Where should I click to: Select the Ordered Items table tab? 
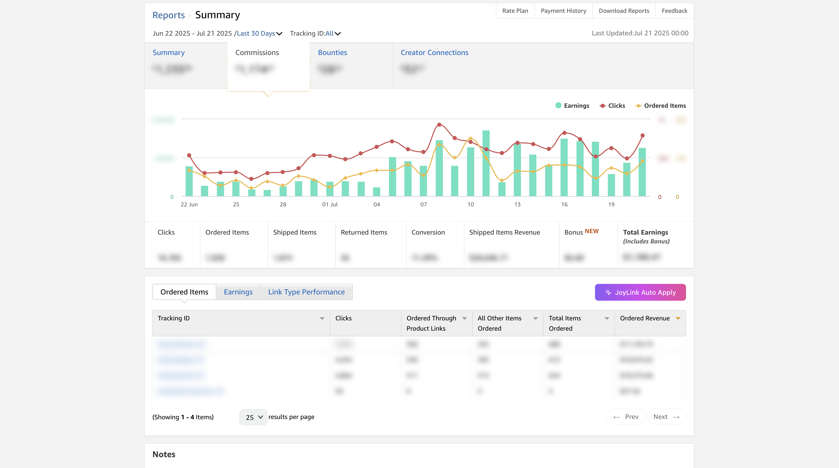click(184, 292)
